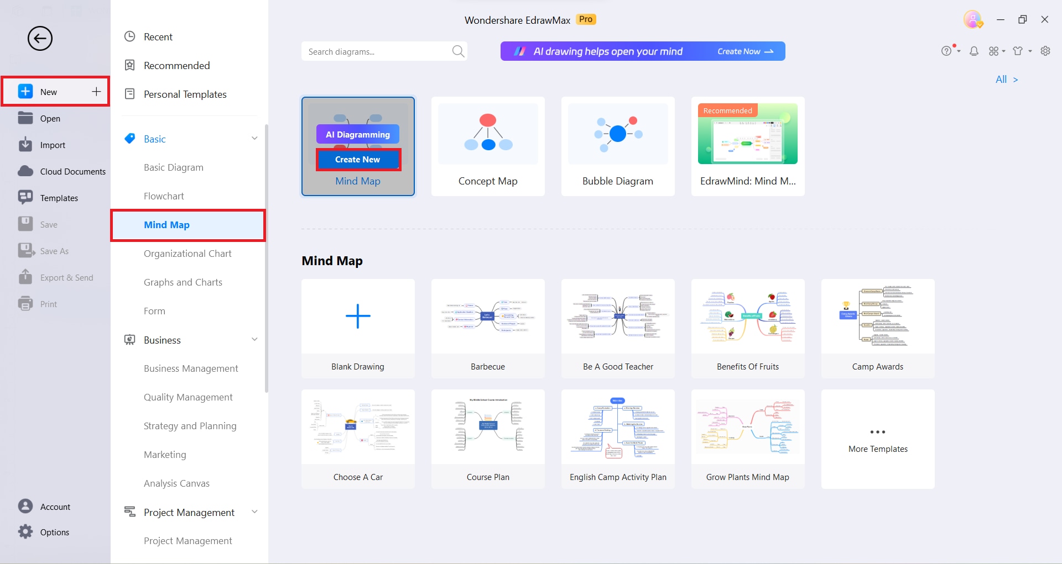Click the Create New button
This screenshot has width=1062, height=564.
pos(358,160)
